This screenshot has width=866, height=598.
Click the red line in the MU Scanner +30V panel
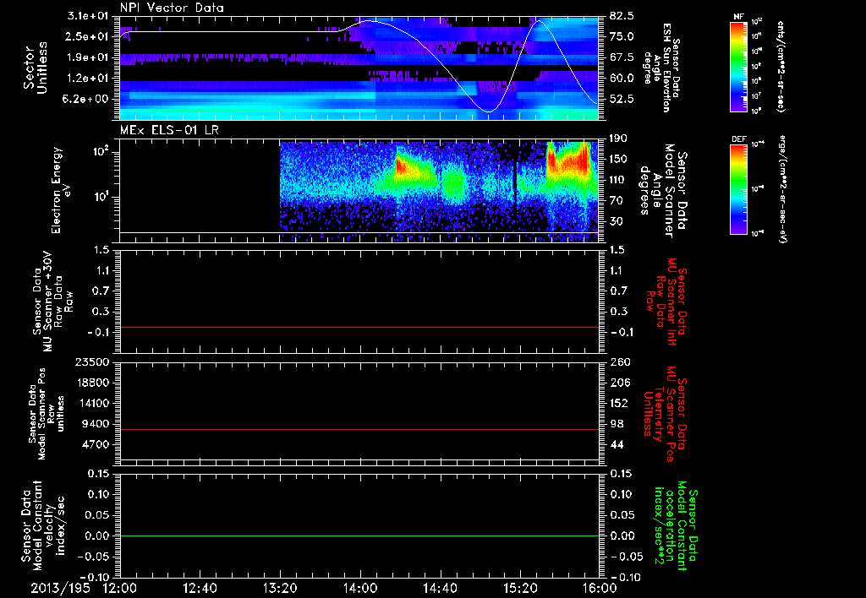pos(359,327)
